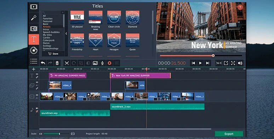Toggle overlay track visibility eye
274x139 pixels.
pos(37,82)
